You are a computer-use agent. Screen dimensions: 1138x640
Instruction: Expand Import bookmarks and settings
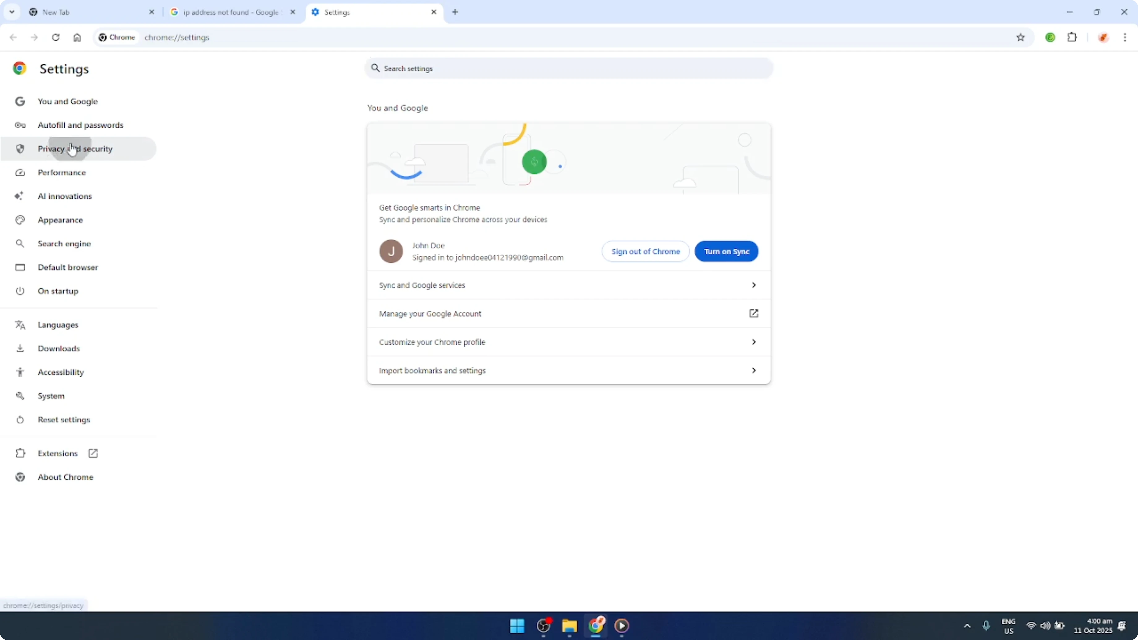pos(568,370)
